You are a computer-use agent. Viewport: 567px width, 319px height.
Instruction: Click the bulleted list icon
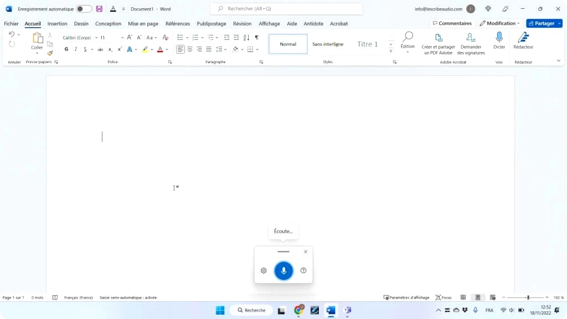180,37
